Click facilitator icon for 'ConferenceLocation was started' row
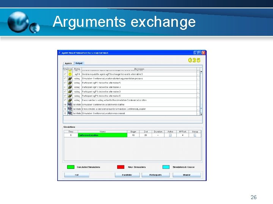The image size is (273, 204). coord(70,104)
